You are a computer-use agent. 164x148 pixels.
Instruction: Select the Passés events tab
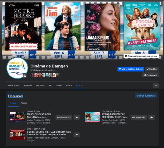click(x=24, y=103)
